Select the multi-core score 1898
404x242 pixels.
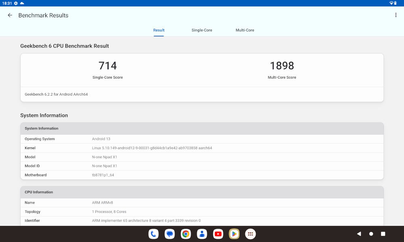coord(282,66)
